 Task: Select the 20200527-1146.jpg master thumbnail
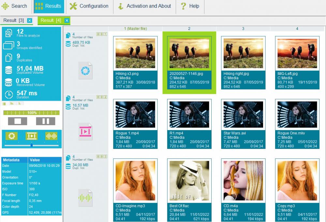pos(189,53)
